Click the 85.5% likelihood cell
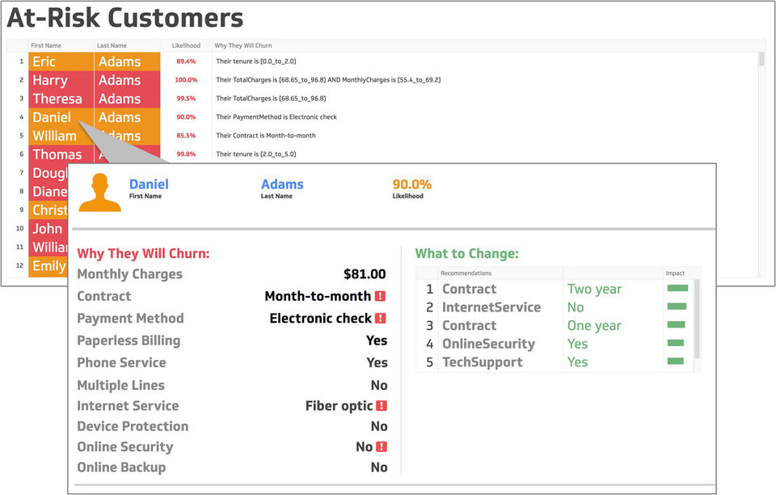Viewport: 776px width, 495px height. point(186,135)
